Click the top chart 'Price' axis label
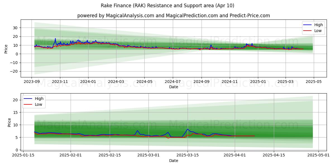The width and height of the screenshot is (335, 167). (6, 48)
